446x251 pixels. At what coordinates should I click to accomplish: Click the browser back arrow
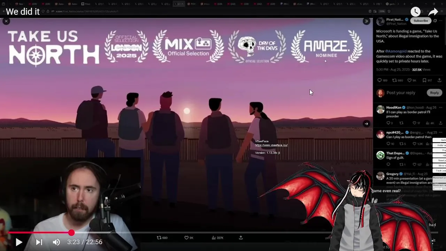tap(3, 11)
